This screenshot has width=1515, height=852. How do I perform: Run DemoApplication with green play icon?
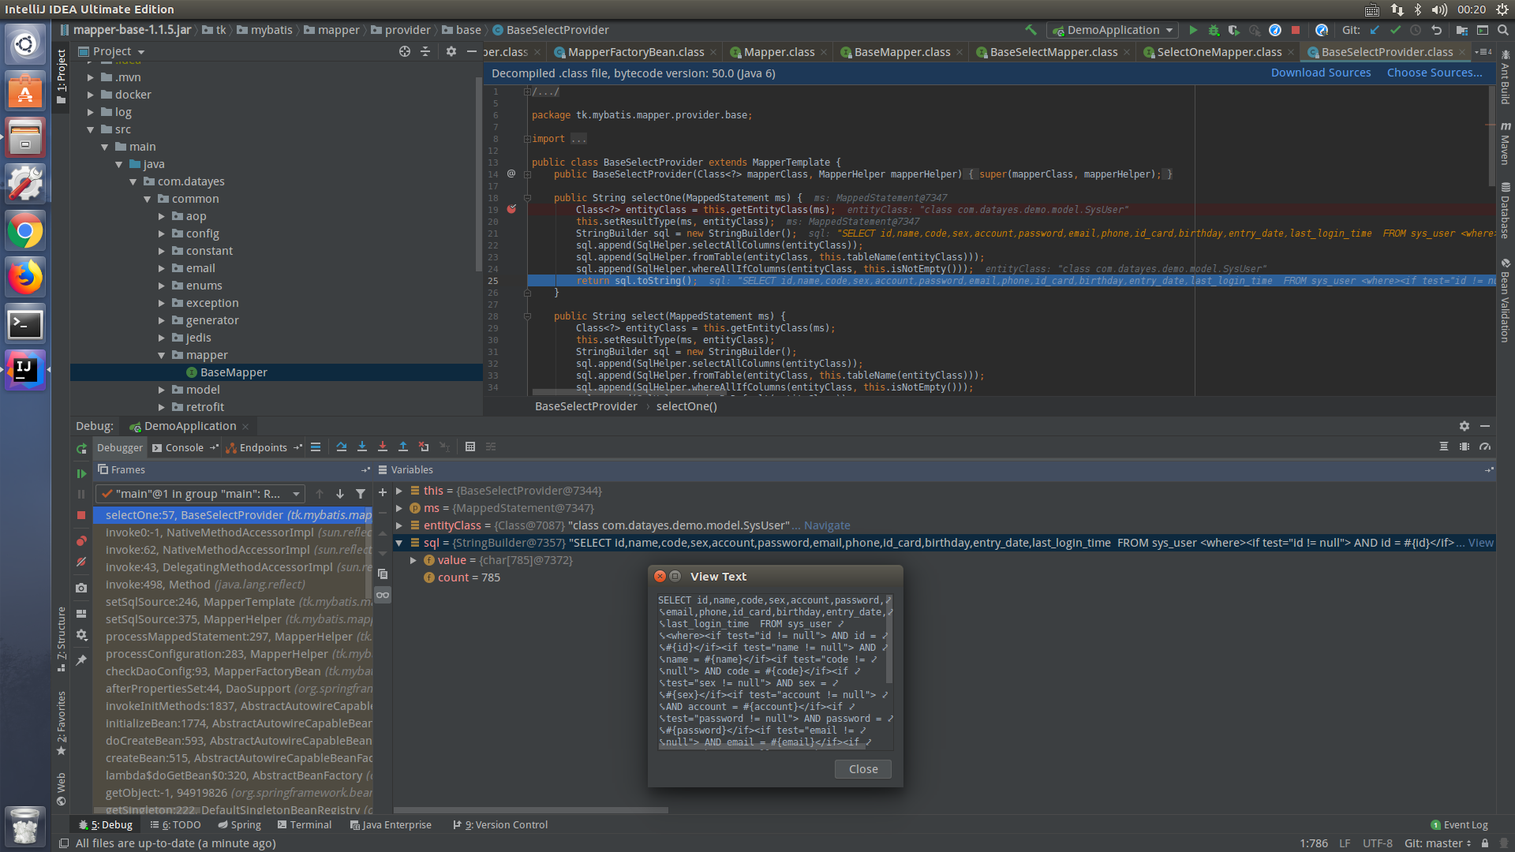click(1193, 30)
